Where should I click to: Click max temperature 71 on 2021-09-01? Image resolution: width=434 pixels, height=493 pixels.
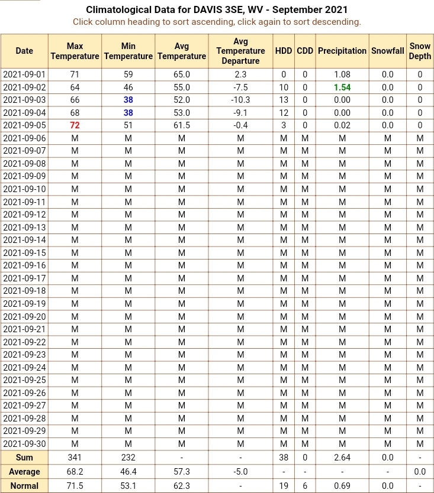pyautogui.click(x=75, y=74)
